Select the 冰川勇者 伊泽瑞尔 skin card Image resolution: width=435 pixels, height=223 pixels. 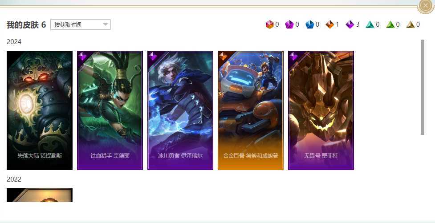click(x=180, y=110)
